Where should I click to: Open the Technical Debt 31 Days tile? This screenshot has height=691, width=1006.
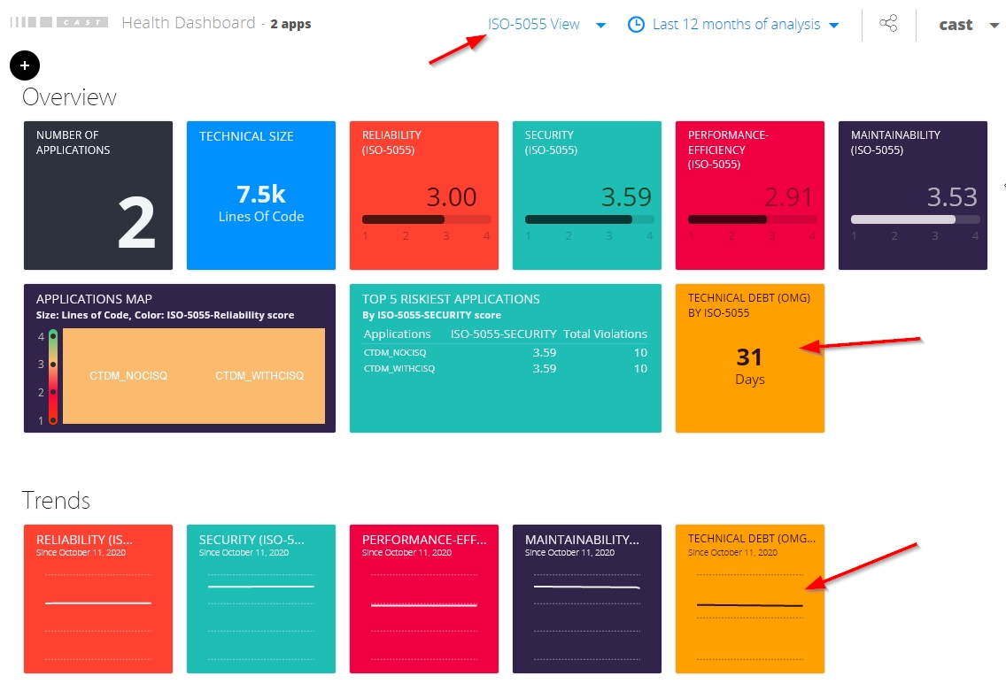pos(750,358)
